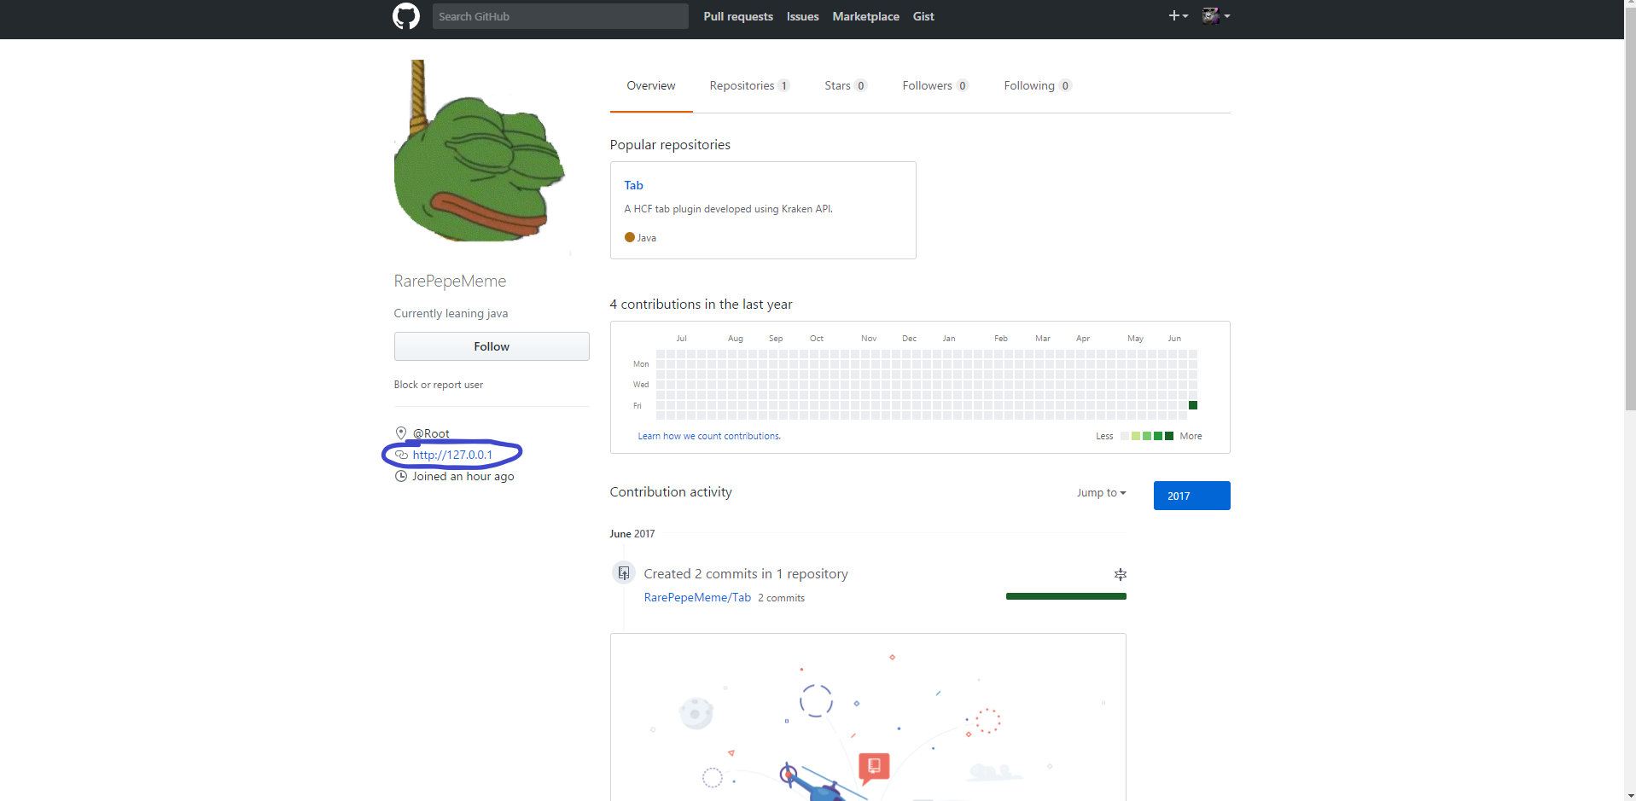This screenshot has height=801, width=1636.
Task: Open the Tab repository link
Action: pos(633,185)
